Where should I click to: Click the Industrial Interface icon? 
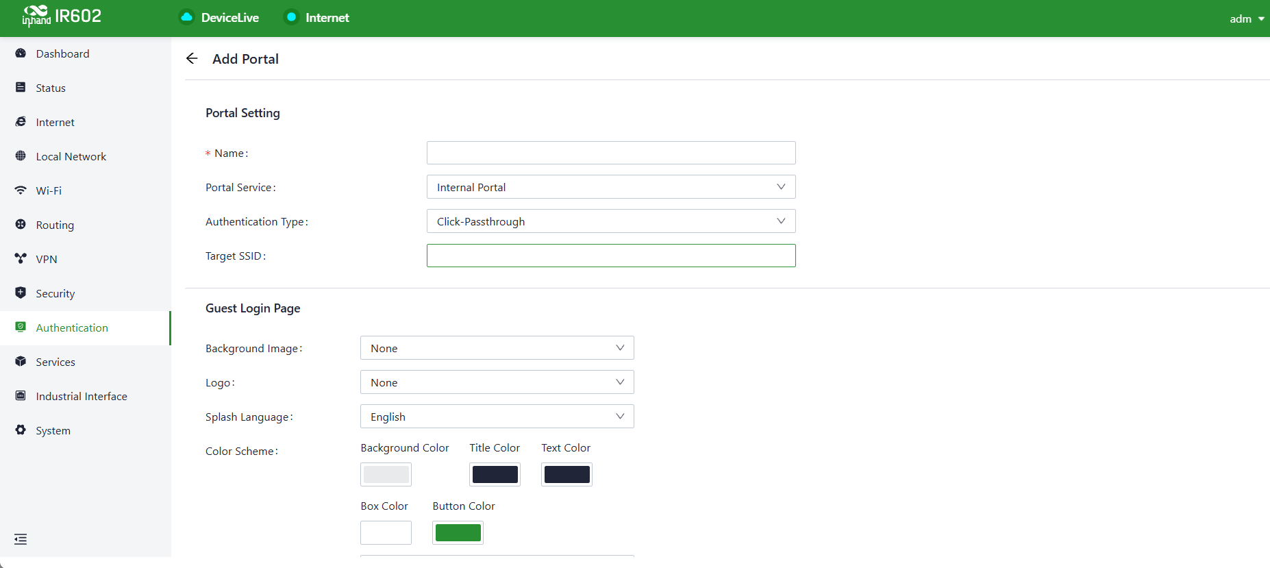point(21,396)
